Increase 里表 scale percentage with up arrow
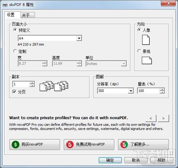 click(162, 89)
